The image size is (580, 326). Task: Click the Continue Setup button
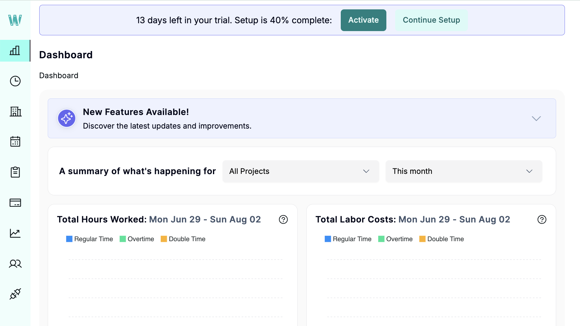pos(431,20)
